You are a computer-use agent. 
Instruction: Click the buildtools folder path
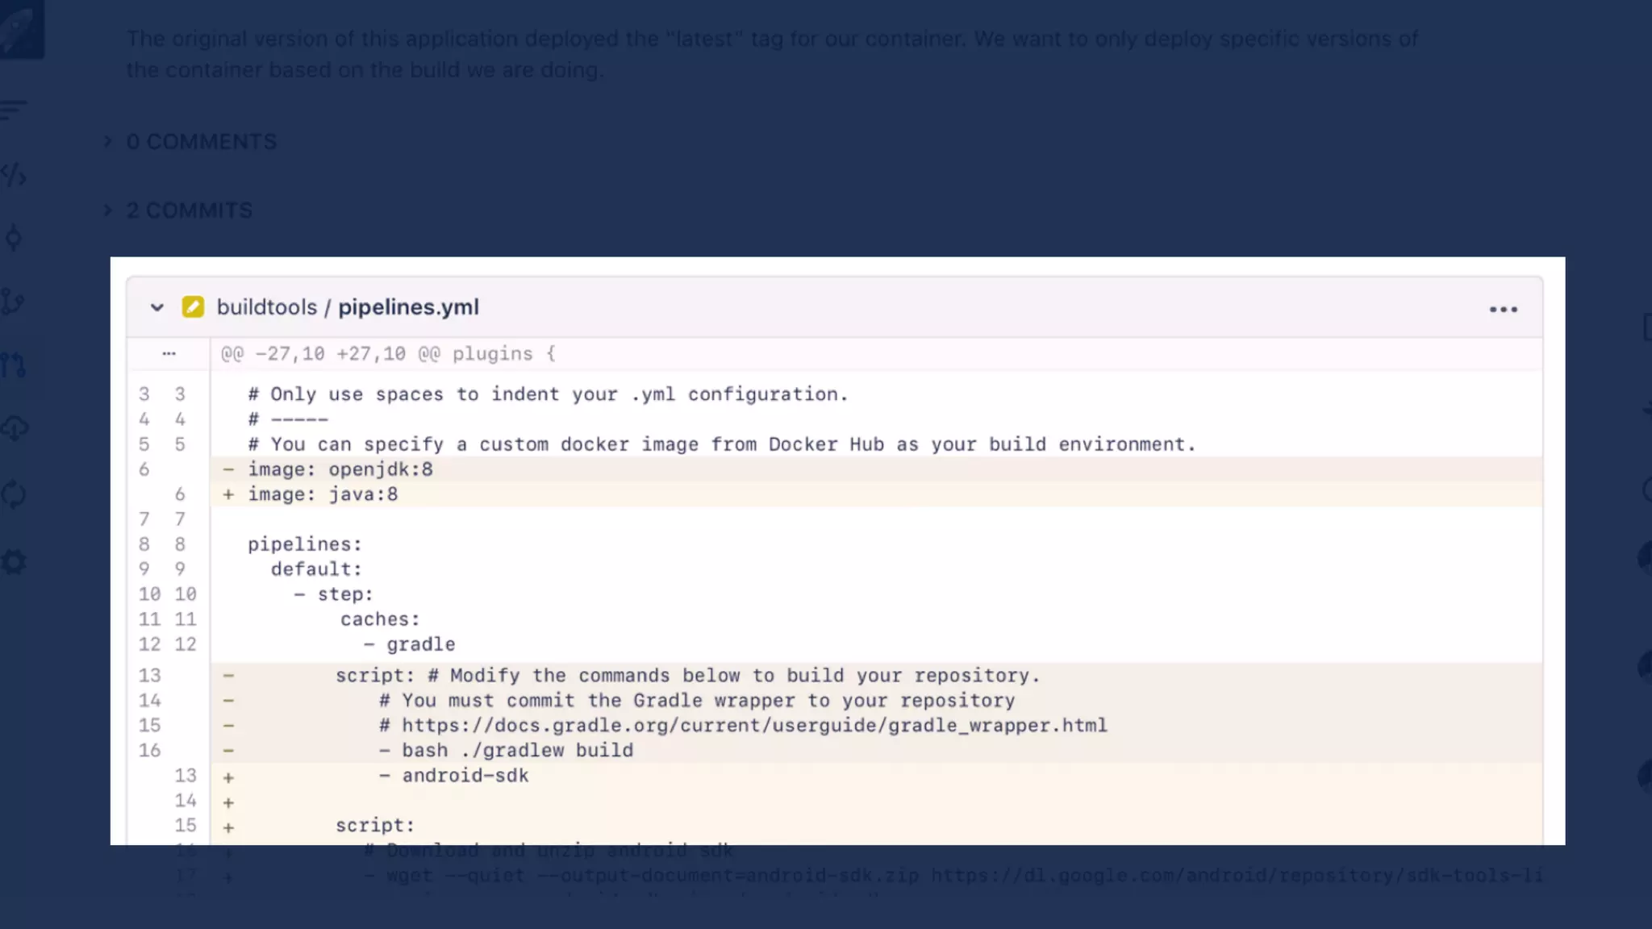coord(266,307)
